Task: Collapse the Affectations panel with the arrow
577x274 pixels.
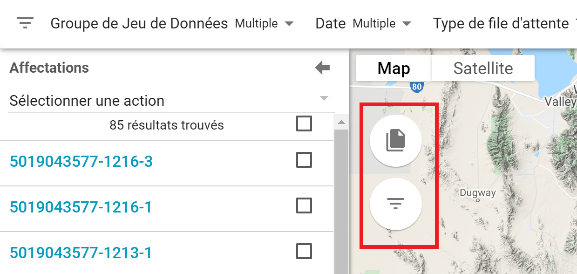Action: pyautogui.click(x=322, y=68)
